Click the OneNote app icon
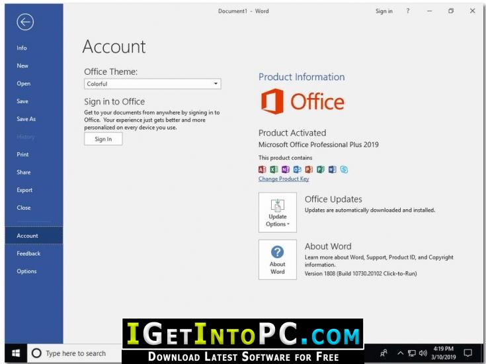Viewport: 486px width, 364px height. [286, 169]
